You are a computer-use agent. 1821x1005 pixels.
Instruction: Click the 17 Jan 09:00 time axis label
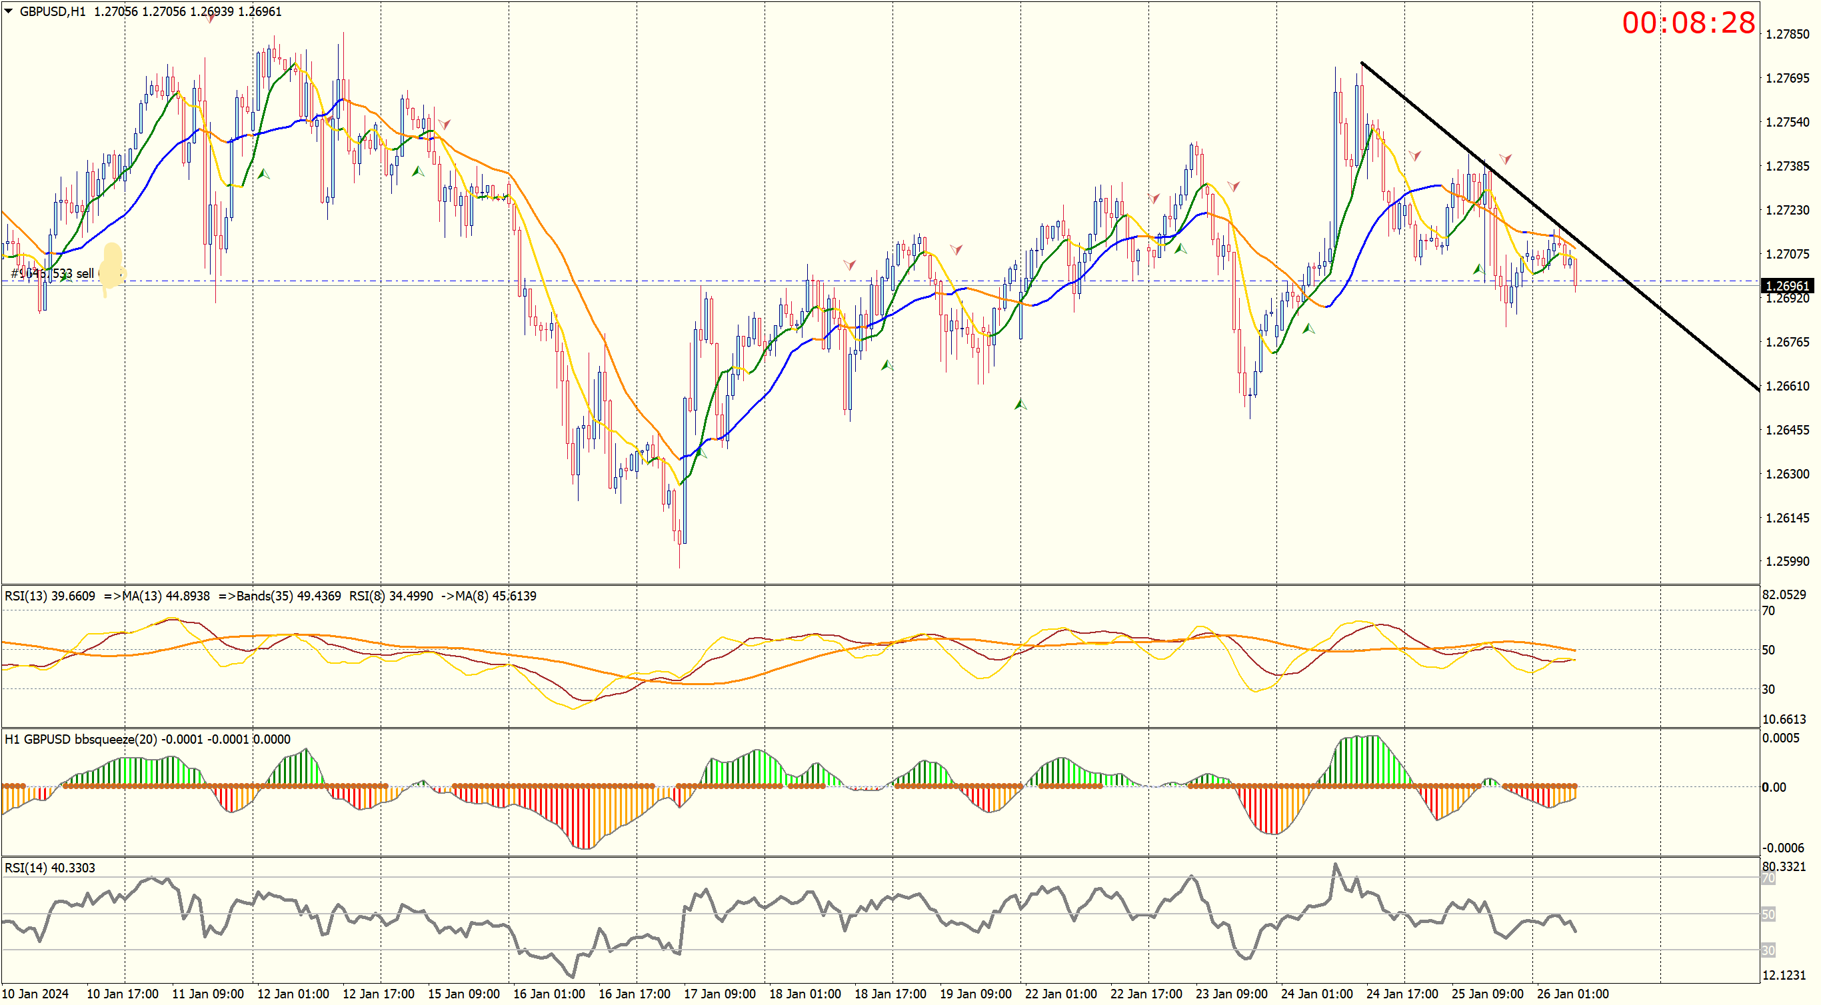pyautogui.click(x=719, y=994)
